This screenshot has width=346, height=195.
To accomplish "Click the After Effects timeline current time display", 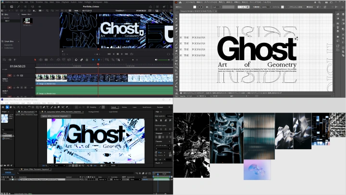I will 8,172.
